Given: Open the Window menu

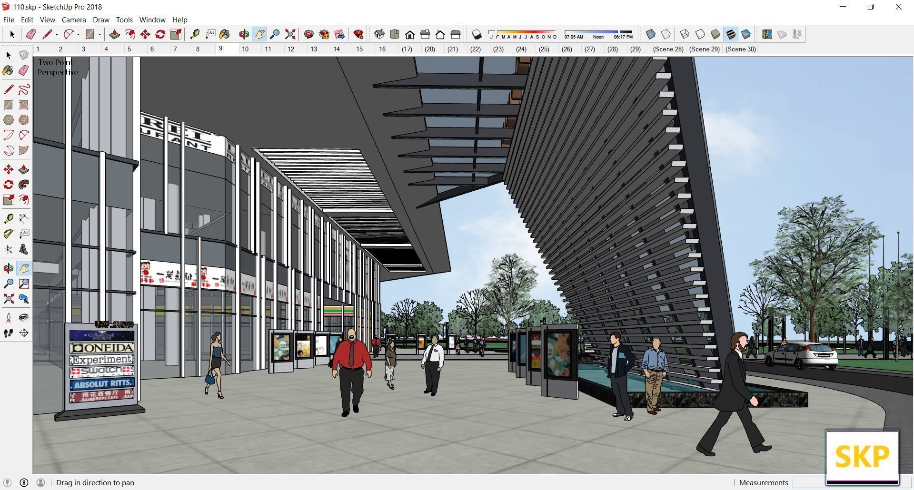Looking at the screenshot, I should click(152, 20).
